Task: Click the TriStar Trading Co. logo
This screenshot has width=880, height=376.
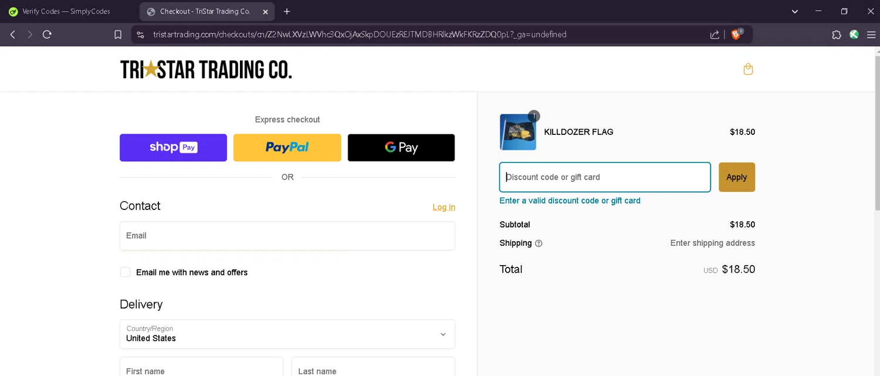Action: click(x=206, y=69)
